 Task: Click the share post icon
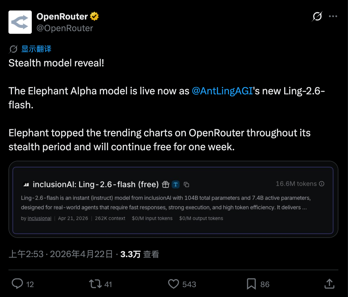coord(329,284)
